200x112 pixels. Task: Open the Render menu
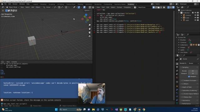coord(15,4)
